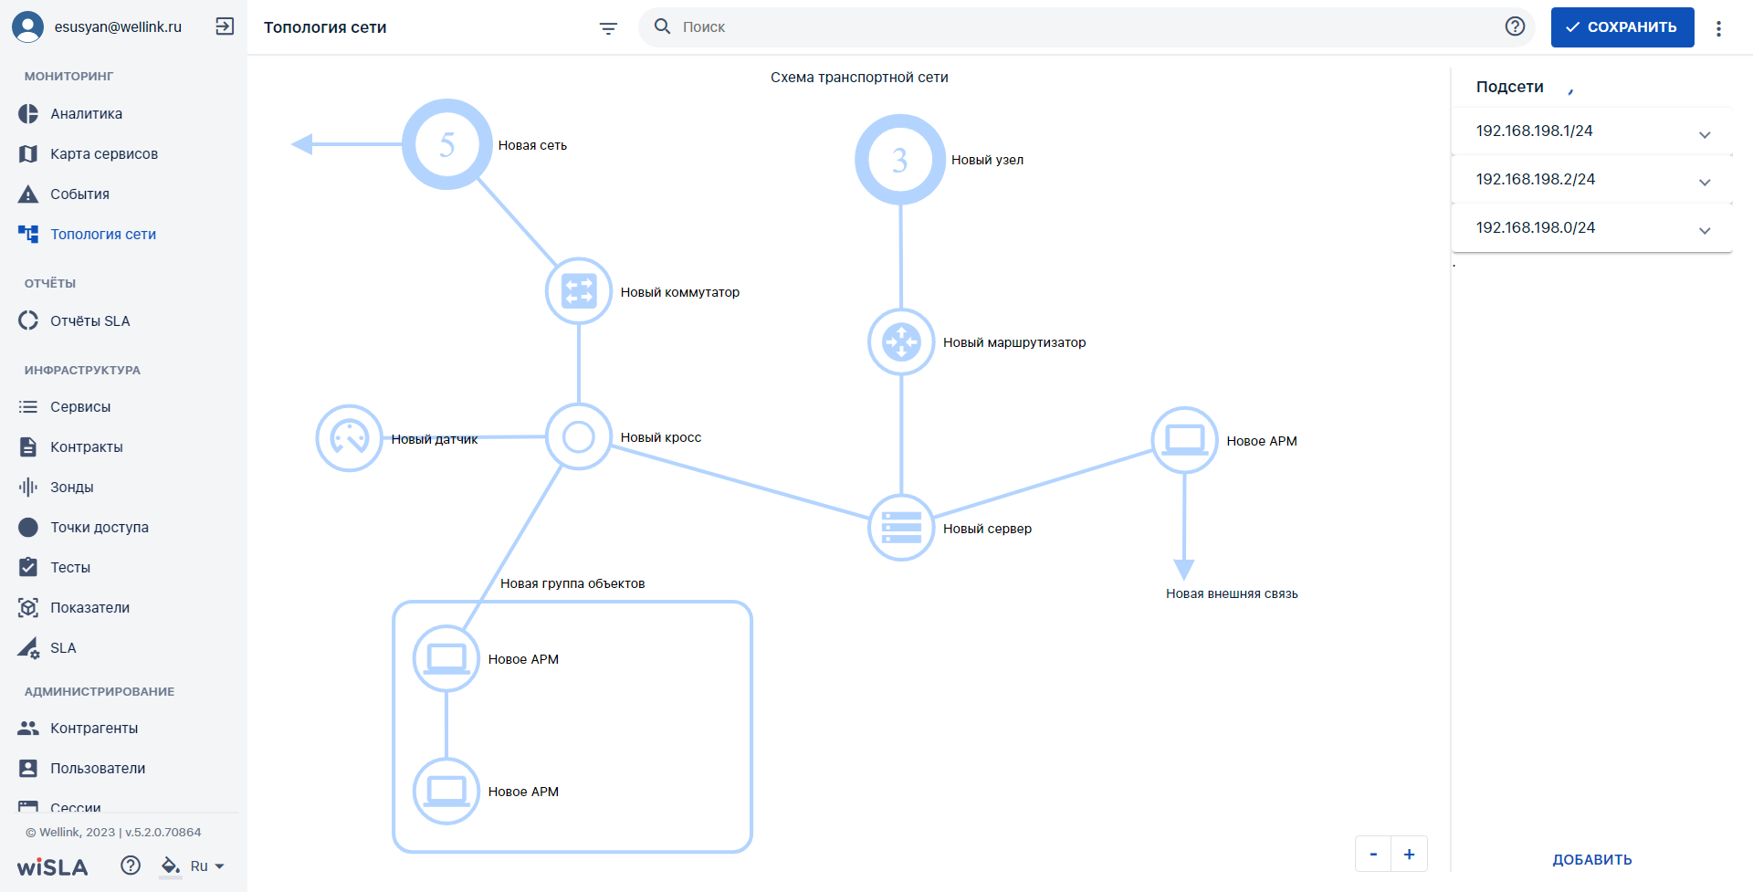Click the edit pencil beside Подсети
The image size is (1753, 892).
[x=1570, y=90]
